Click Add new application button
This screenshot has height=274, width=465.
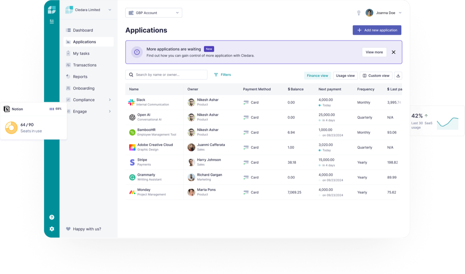pos(377,30)
